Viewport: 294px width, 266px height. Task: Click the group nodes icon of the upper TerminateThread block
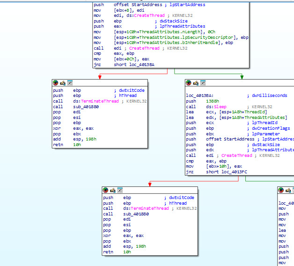pos(70,83)
